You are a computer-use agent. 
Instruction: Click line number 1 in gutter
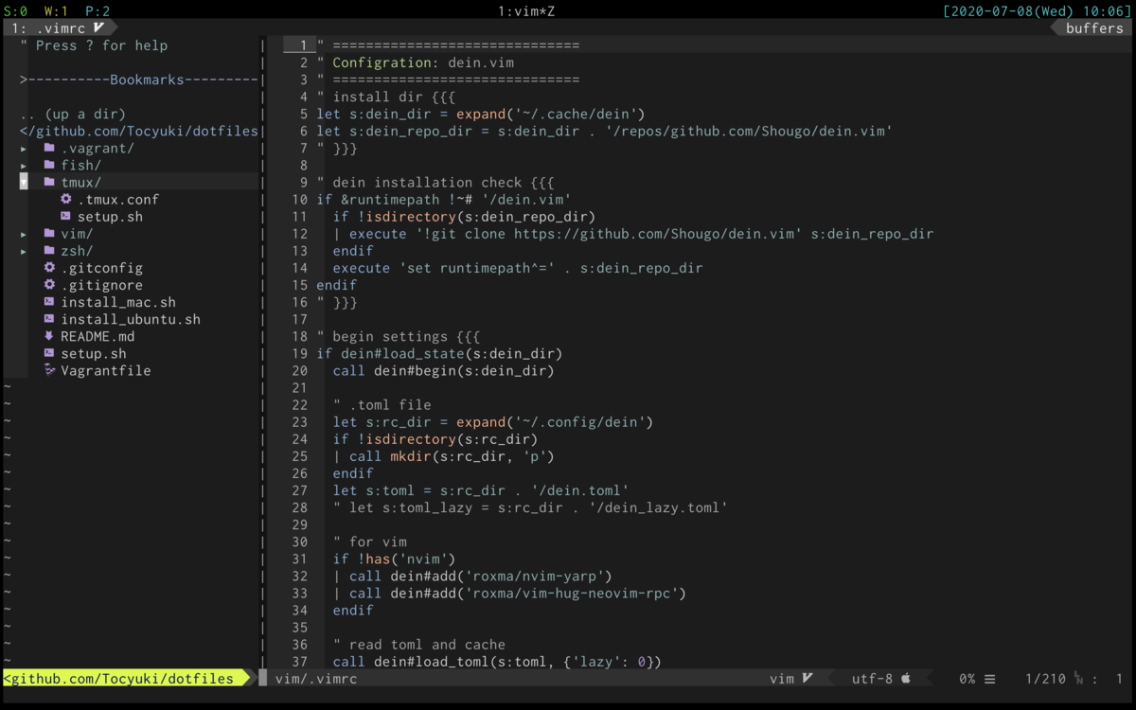coord(304,45)
